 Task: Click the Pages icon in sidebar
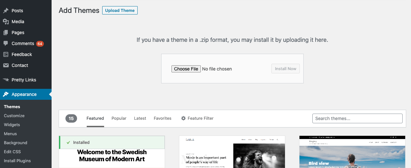[6, 33]
